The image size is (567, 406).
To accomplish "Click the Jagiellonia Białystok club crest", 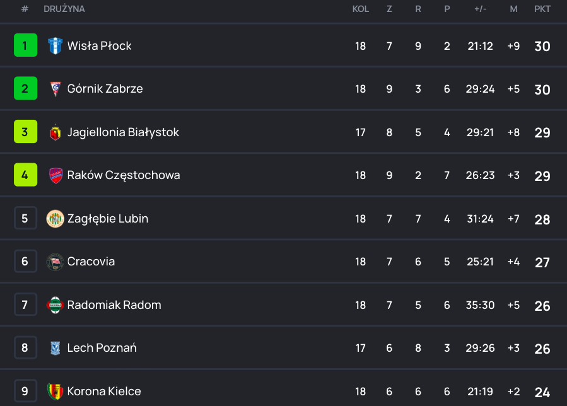I will (x=56, y=132).
